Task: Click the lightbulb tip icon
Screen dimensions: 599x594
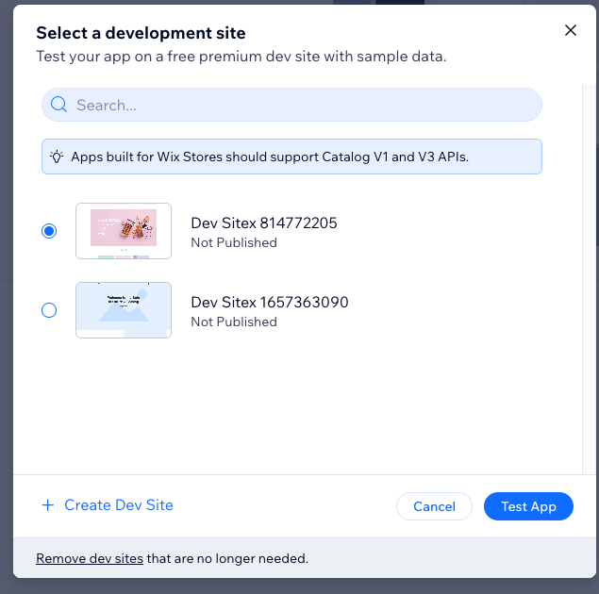Action: pos(57,157)
